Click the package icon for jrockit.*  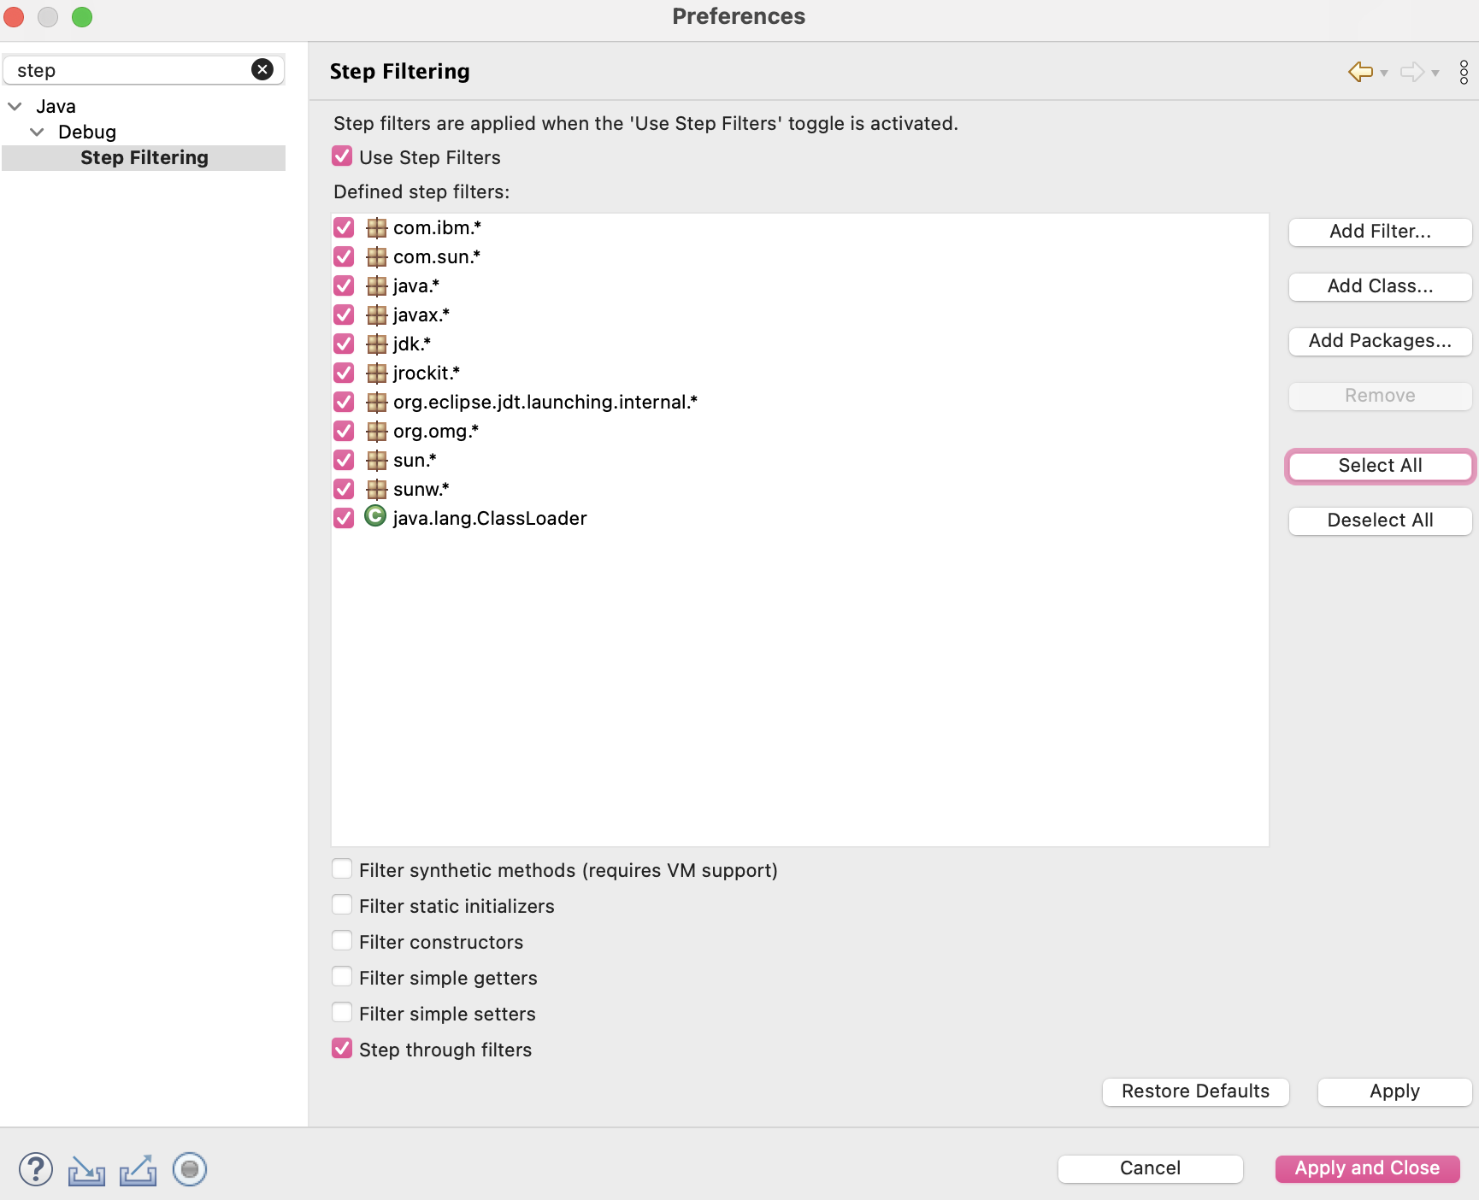click(x=376, y=373)
